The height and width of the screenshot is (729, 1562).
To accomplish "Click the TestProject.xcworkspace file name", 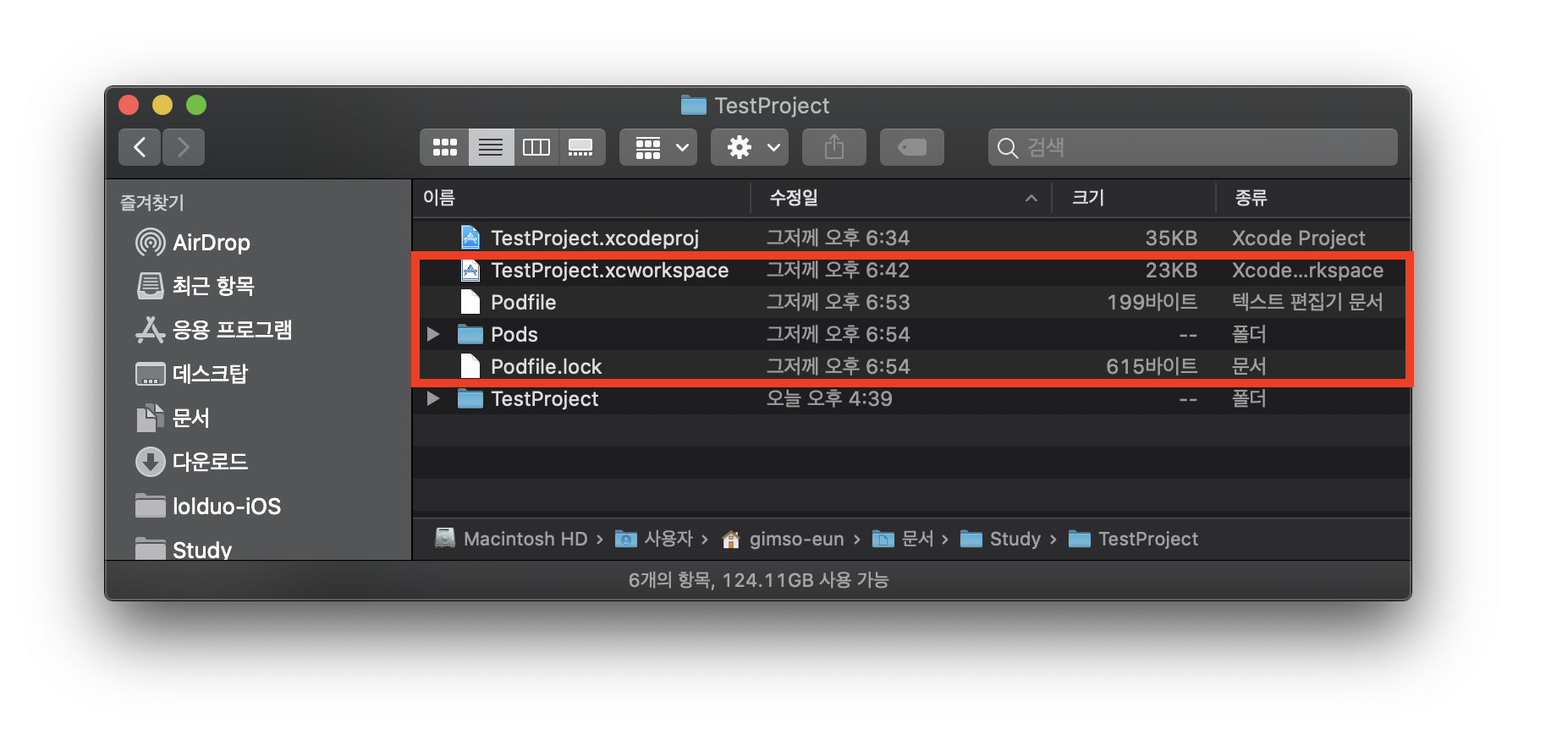I will coord(609,271).
